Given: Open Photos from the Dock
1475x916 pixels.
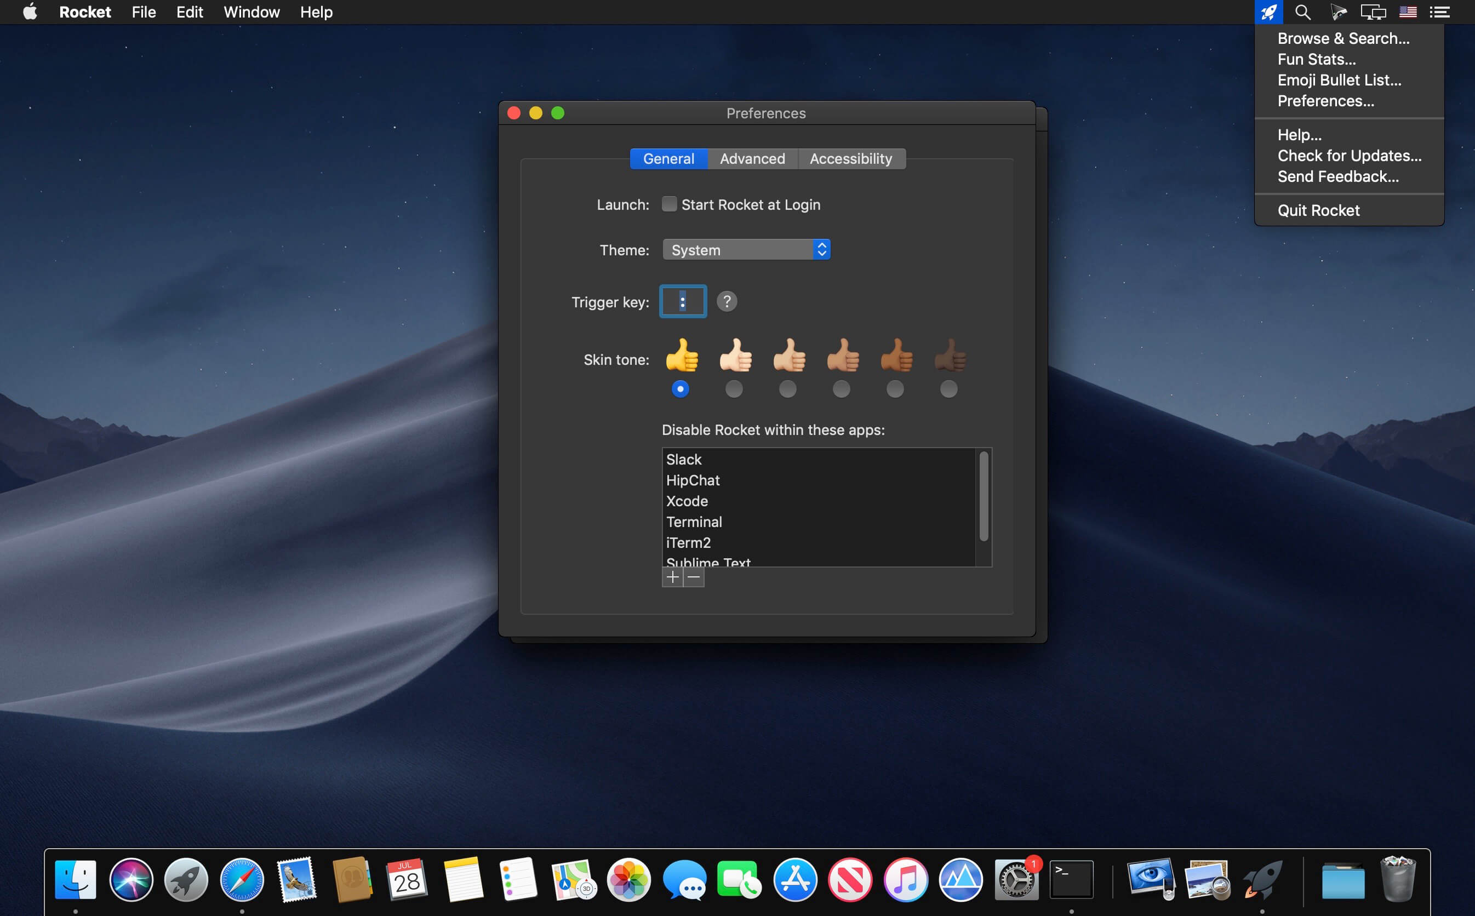Looking at the screenshot, I should (x=629, y=880).
